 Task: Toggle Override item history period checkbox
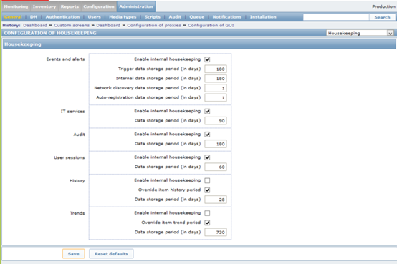(207, 190)
